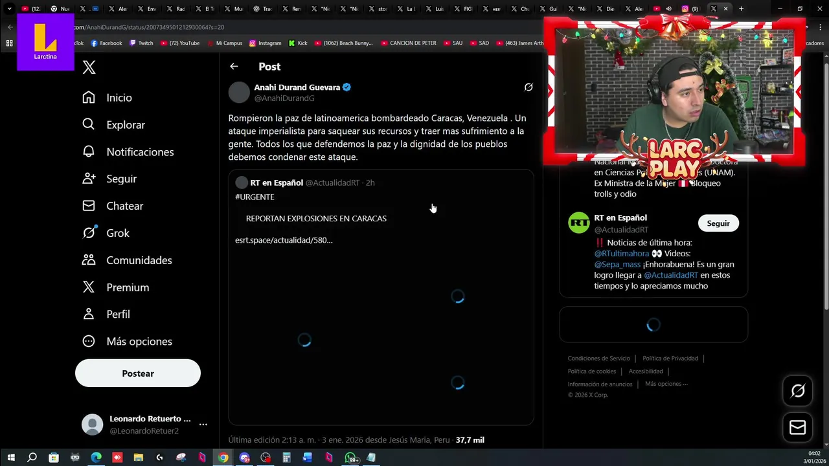Expand Más opciones menu
The image size is (829, 466).
point(127,341)
